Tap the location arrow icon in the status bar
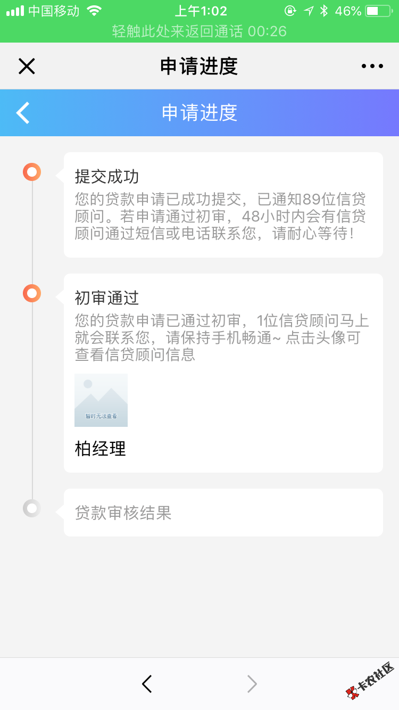Screen dimensions: 399x710 (309, 11)
